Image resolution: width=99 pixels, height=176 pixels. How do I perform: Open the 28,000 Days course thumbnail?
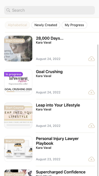[x=18, y=49]
